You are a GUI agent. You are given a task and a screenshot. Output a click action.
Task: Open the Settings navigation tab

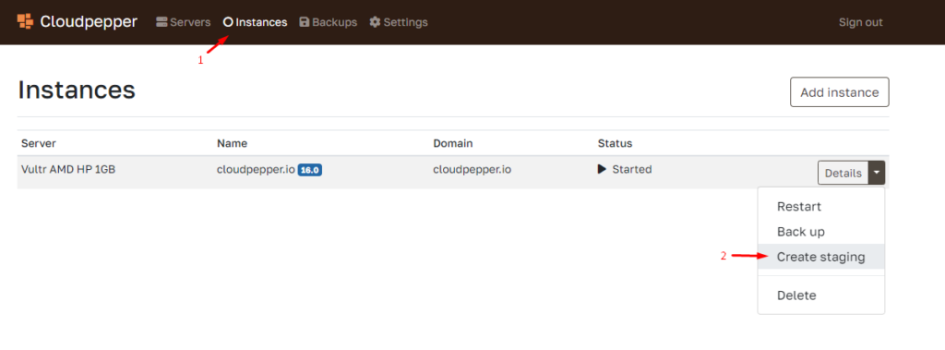coord(399,22)
